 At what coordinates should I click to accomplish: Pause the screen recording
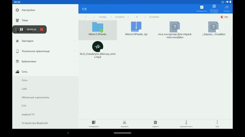pyautogui.click(x=21, y=29)
